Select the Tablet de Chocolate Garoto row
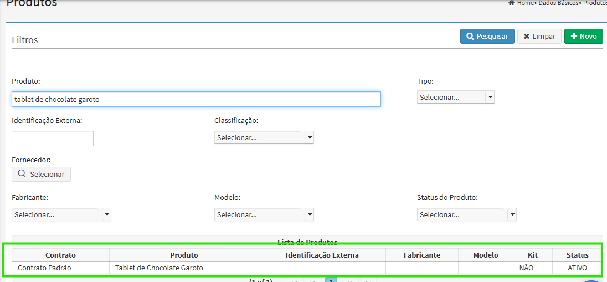 [x=307, y=268]
